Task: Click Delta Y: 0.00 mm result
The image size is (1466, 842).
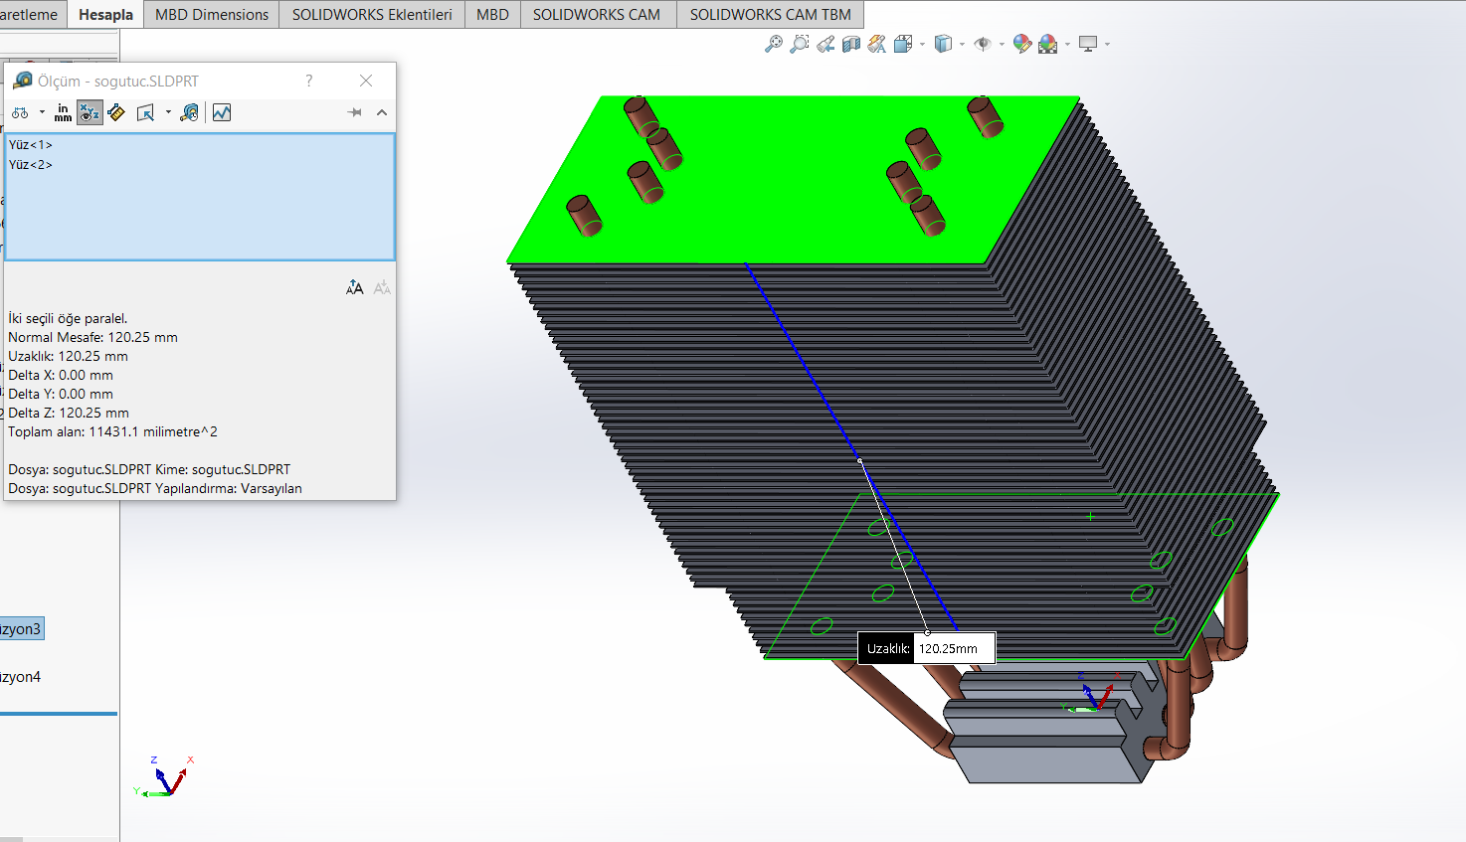Action: (61, 394)
